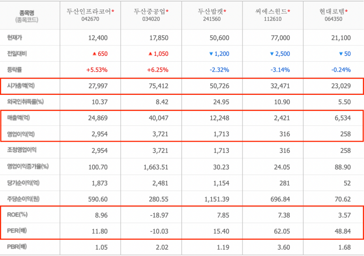Viewport: 364px width, 256px height.
Task: Click the 매출액(억) row label
Action: pos(18,118)
